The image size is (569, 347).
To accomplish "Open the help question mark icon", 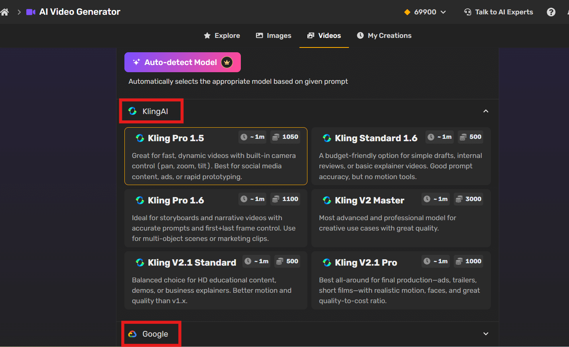I will (x=551, y=12).
